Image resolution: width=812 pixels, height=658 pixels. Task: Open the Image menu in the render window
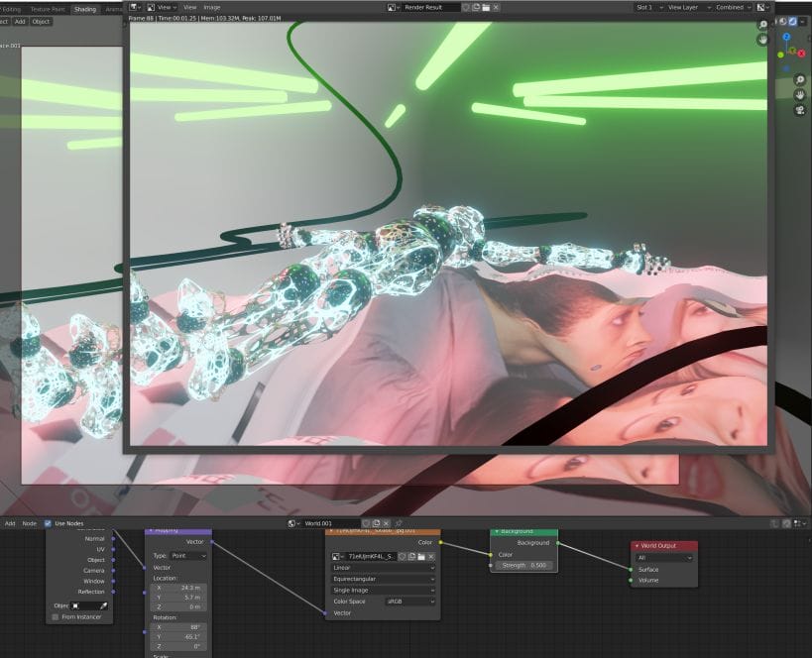click(x=212, y=7)
